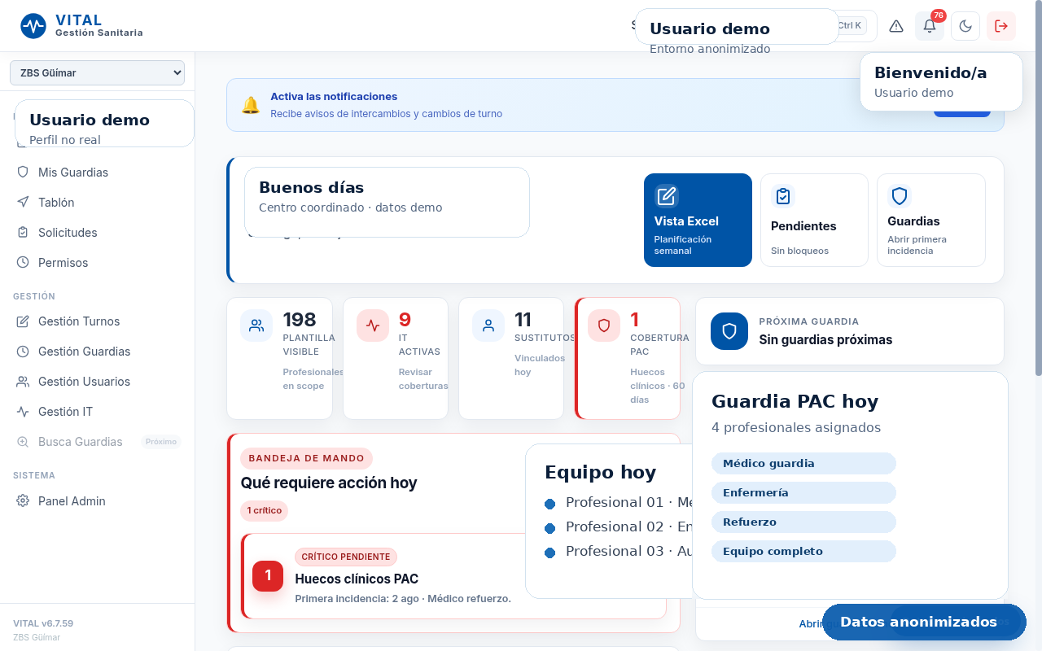Viewport: 1042px width, 651px height.
Task: Open notifications bell with 76 badge
Action: 930,26
